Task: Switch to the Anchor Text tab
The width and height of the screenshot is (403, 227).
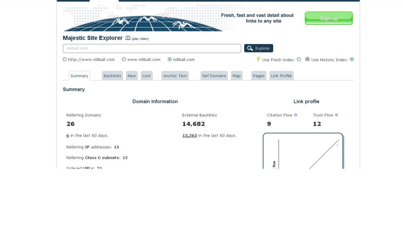Action: click(x=175, y=76)
